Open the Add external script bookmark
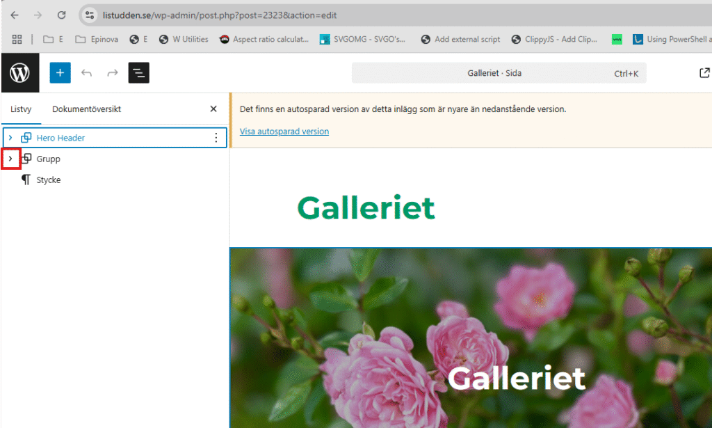This screenshot has width=712, height=428. tap(460, 40)
